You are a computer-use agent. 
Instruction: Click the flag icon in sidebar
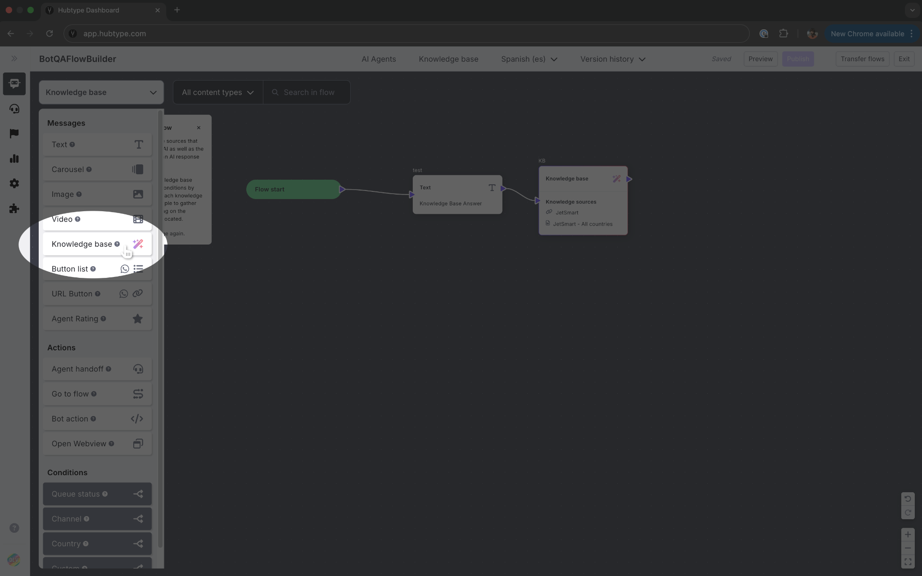pos(14,134)
